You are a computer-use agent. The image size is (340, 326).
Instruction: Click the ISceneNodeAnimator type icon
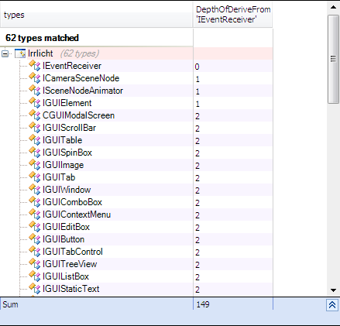tap(35, 91)
